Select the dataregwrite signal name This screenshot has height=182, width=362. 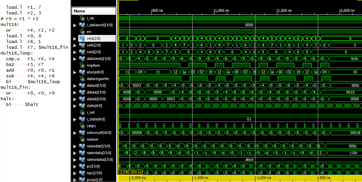pyautogui.click(x=98, y=79)
